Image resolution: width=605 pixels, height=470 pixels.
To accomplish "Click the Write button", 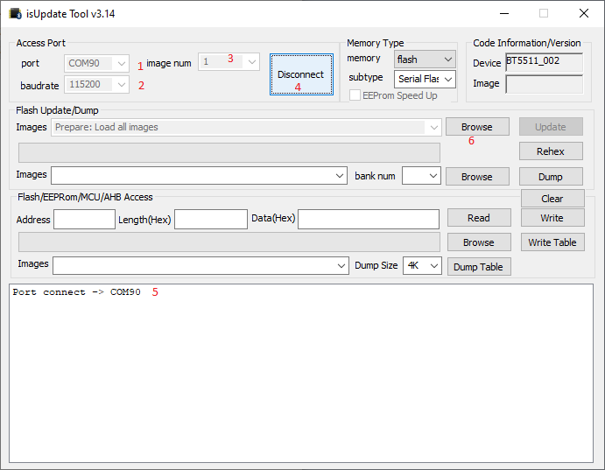I will click(x=552, y=218).
